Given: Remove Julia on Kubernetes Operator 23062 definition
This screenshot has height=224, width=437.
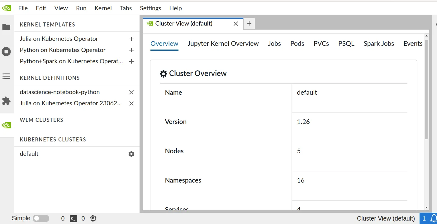Looking at the screenshot, I should pyautogui.click(x=131, y=103).
